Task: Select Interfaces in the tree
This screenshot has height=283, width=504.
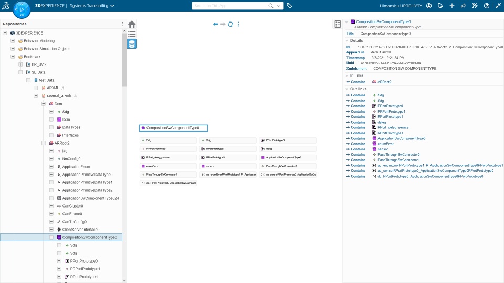Action: [x=70, y=135]
